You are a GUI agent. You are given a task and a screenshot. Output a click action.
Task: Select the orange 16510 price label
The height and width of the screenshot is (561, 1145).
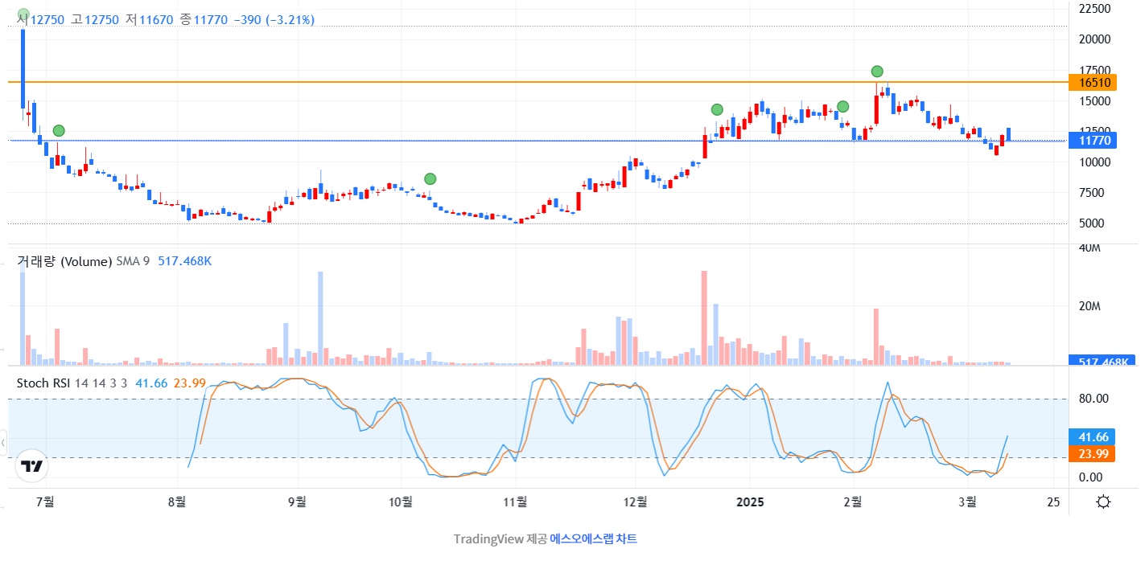coord(1094,82)
